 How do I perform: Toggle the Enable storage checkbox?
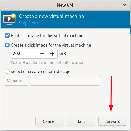[x=7, y=35]
